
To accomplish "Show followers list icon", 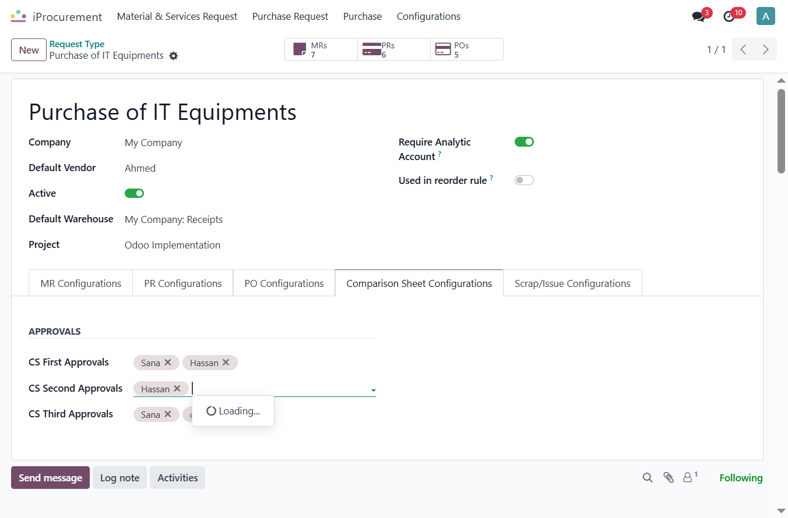I will [689, 477].
